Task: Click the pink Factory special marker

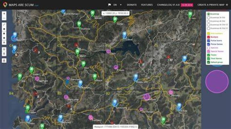Action: 171,92
